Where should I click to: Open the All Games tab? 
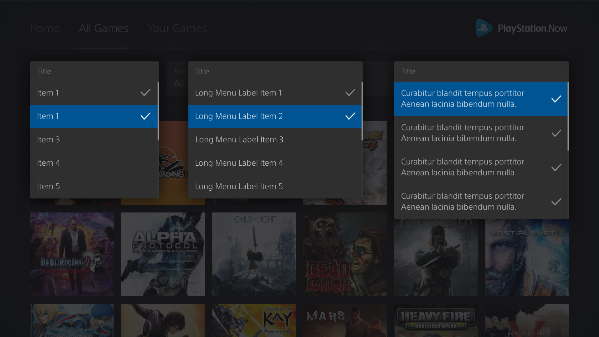pyautogui.click(x=104, y=28)
